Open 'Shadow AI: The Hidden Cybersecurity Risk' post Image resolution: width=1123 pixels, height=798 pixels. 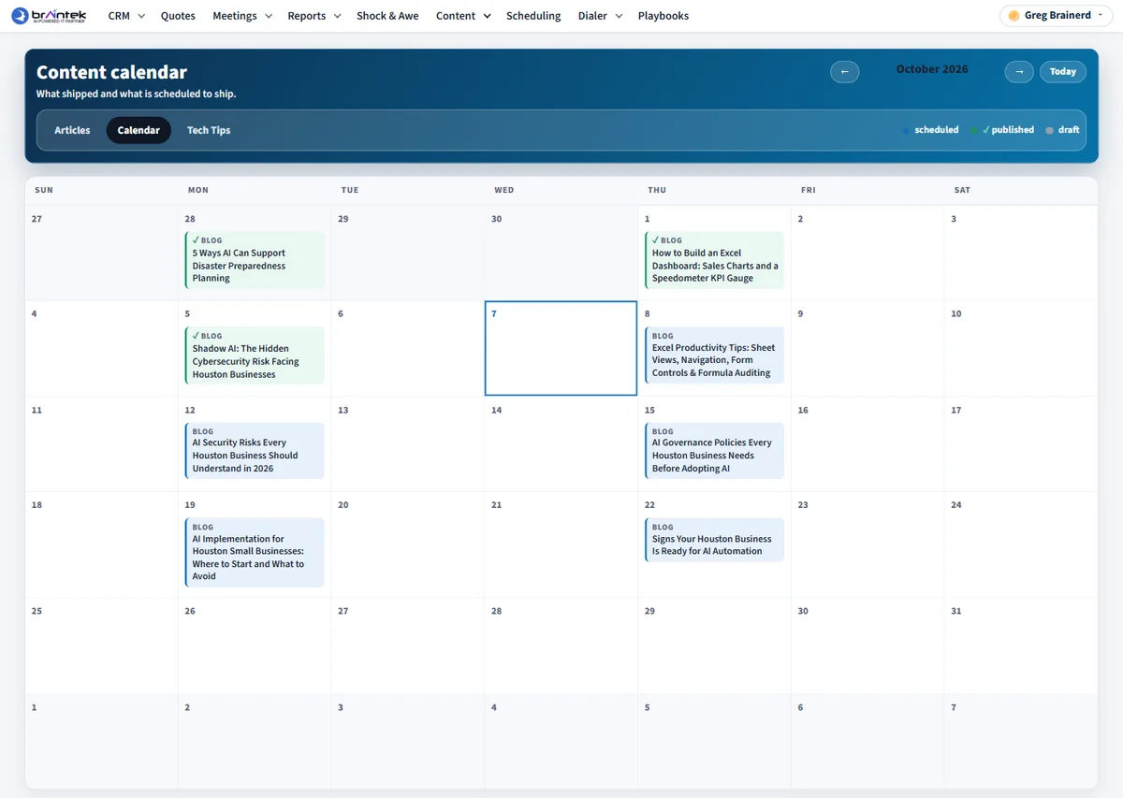point(255,355)
